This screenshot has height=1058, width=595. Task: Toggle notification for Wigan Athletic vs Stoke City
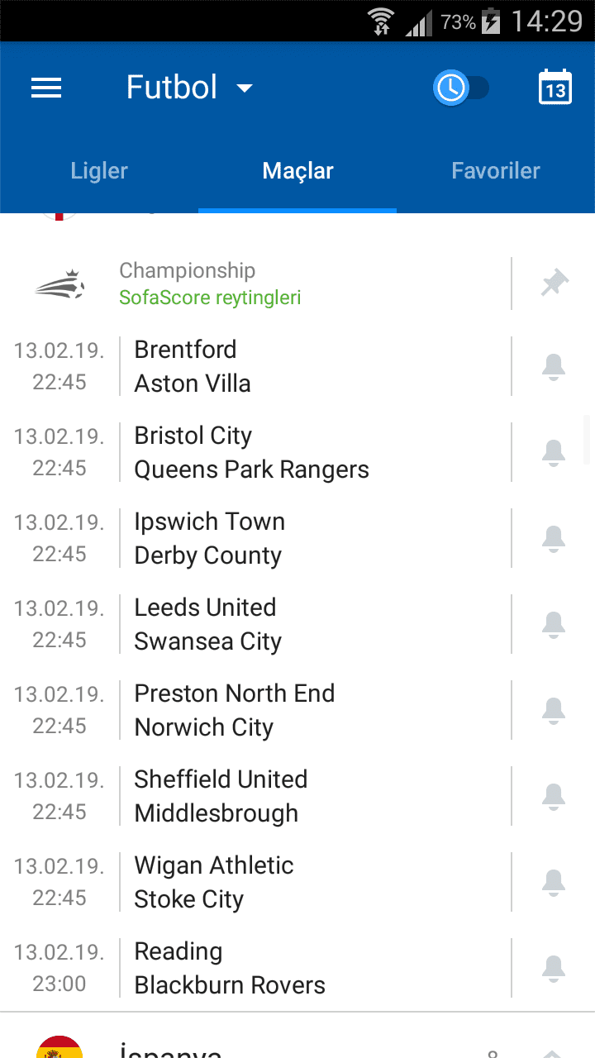[x=554, y=882]
